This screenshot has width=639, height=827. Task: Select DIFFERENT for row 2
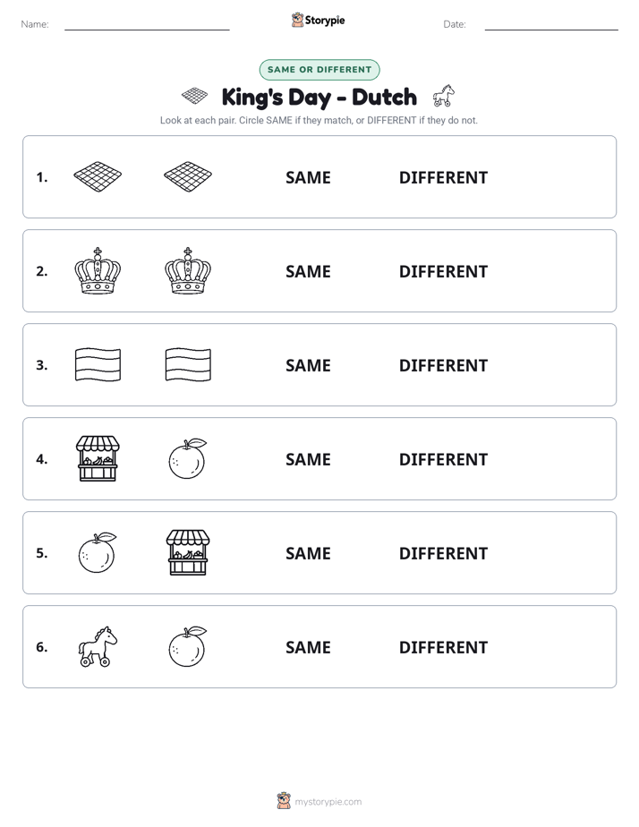pyautogui.click(x=443, y=271)
